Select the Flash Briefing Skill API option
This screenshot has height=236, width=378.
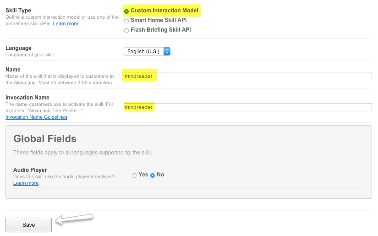click(126, 30)
